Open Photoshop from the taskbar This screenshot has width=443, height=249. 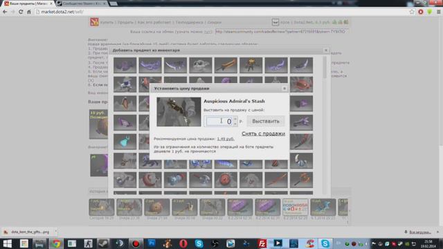pos(152,243)
